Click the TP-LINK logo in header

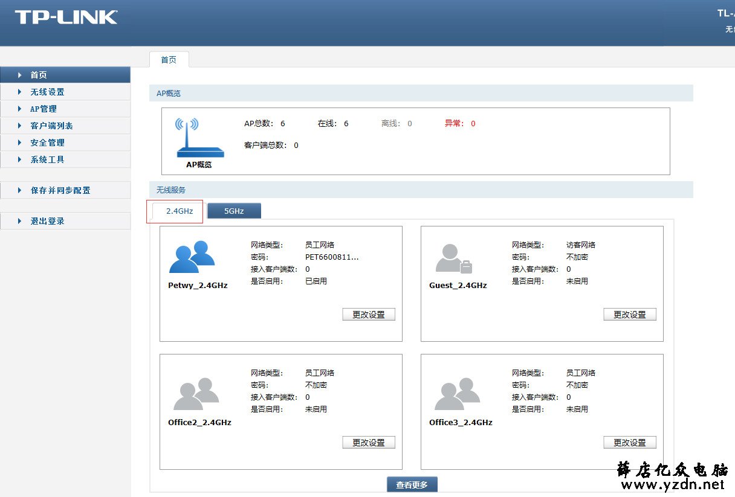coord(66,17)
